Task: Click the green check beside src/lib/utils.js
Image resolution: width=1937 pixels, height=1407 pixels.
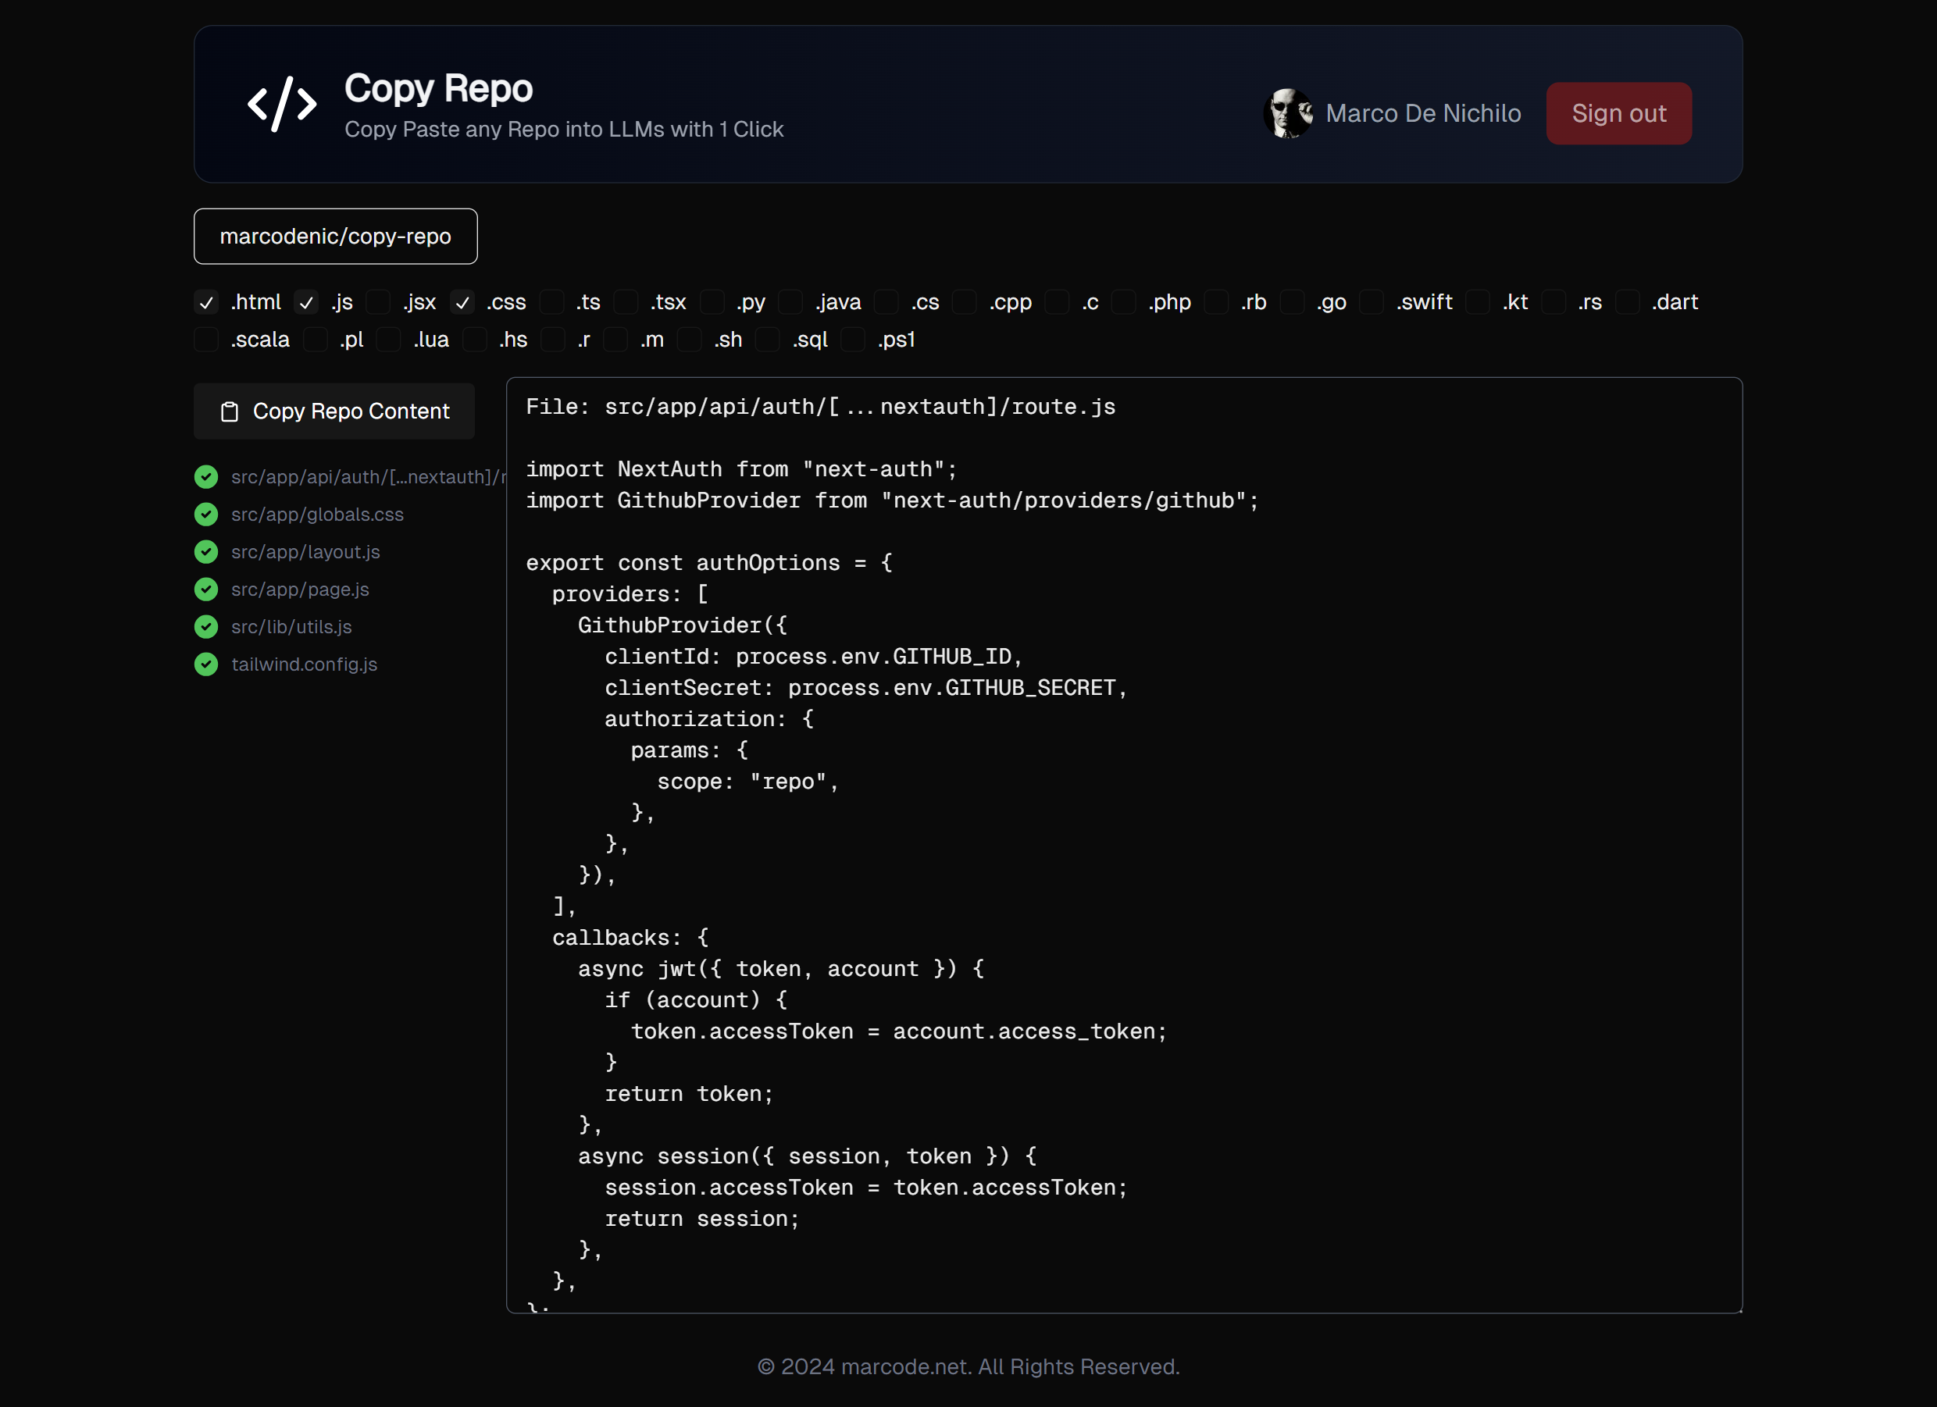Action: pos(206,628)
